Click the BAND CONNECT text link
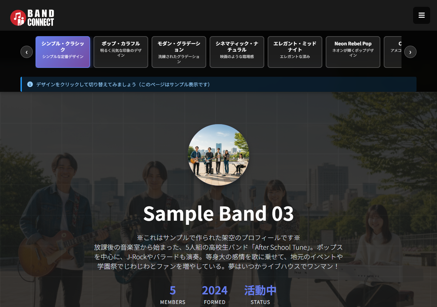 point(40,17)
